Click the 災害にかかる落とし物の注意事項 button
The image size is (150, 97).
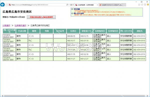[41, 17]
